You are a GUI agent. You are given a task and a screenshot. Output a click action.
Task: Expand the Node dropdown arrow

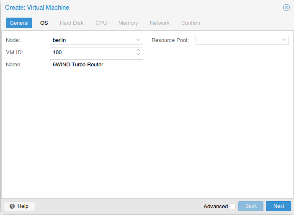tap(138, 40)
